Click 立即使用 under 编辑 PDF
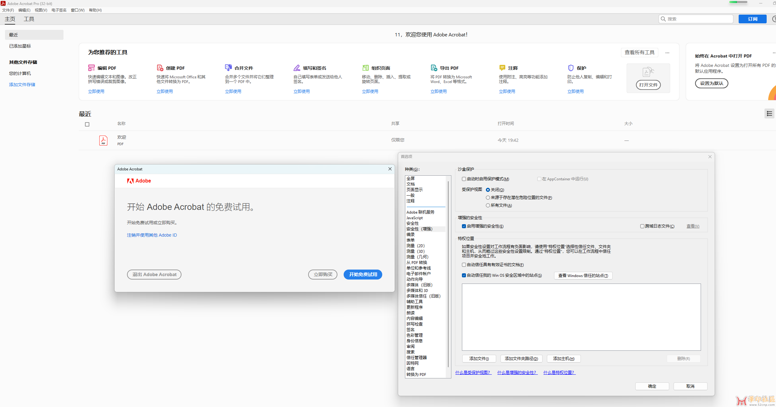 [96, 91]
